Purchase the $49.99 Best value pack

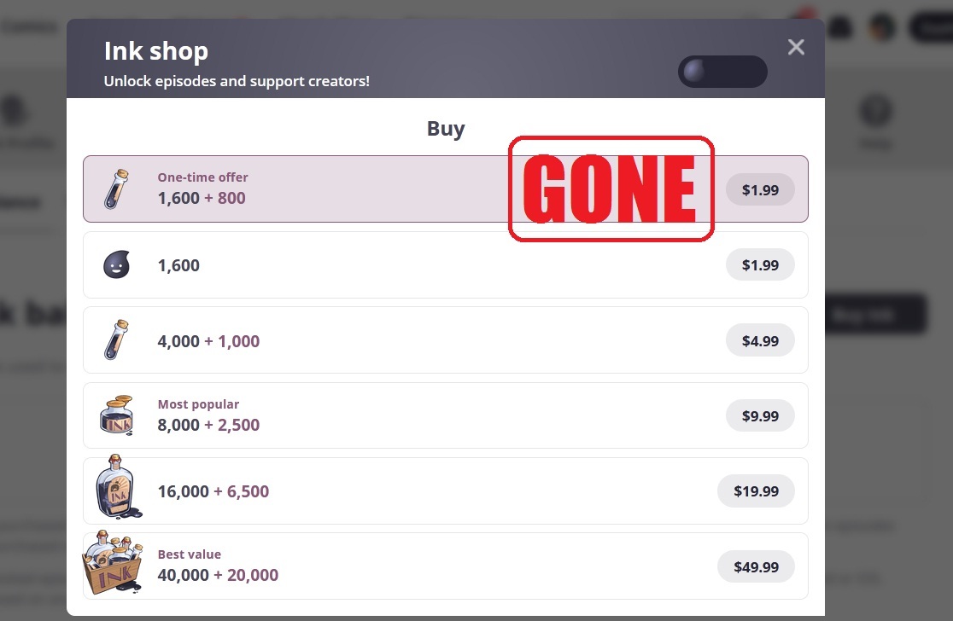pyautogui.click(x=756, y=566)
